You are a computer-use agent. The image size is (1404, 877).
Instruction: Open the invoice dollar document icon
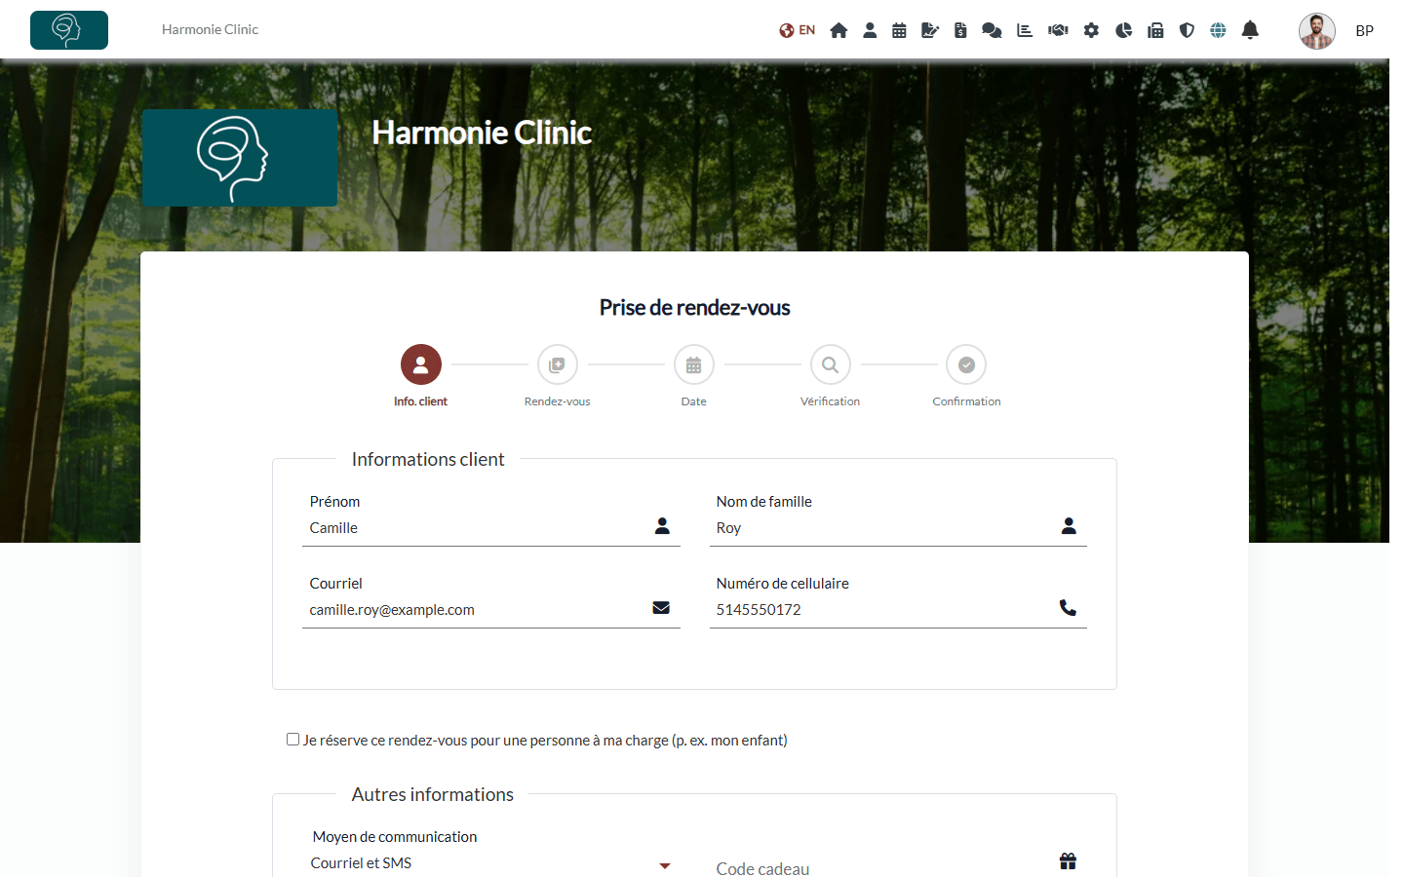click(960, 30)
